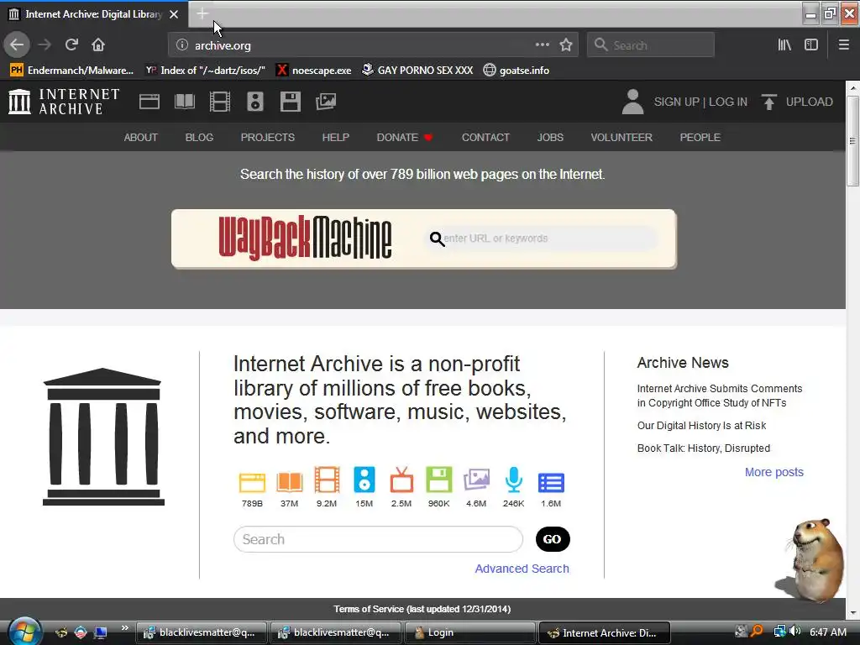Click the black GO button
The width and height of the screenshot is (860, 645).
point(553,539)
